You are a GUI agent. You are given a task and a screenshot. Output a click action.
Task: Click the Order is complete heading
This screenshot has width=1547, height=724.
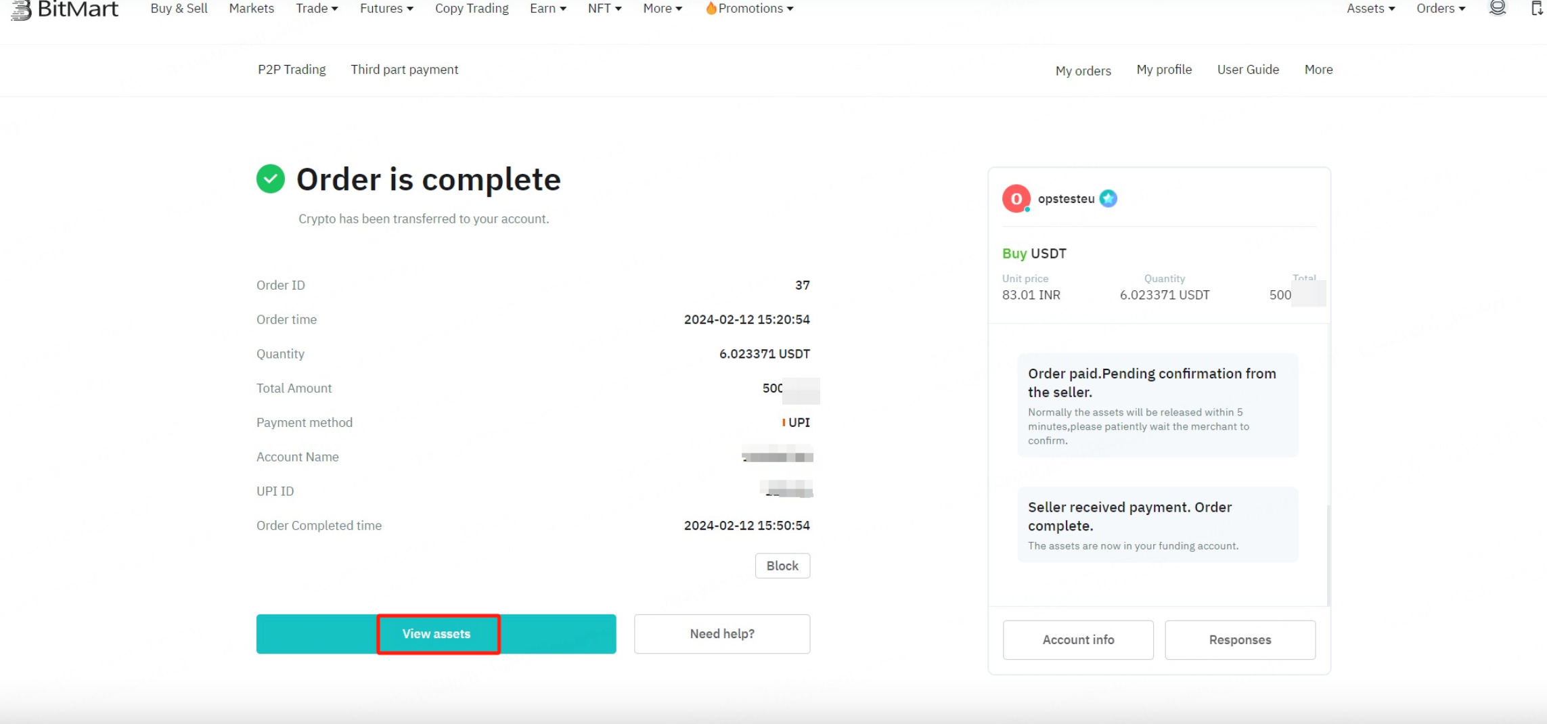[428, 179]
